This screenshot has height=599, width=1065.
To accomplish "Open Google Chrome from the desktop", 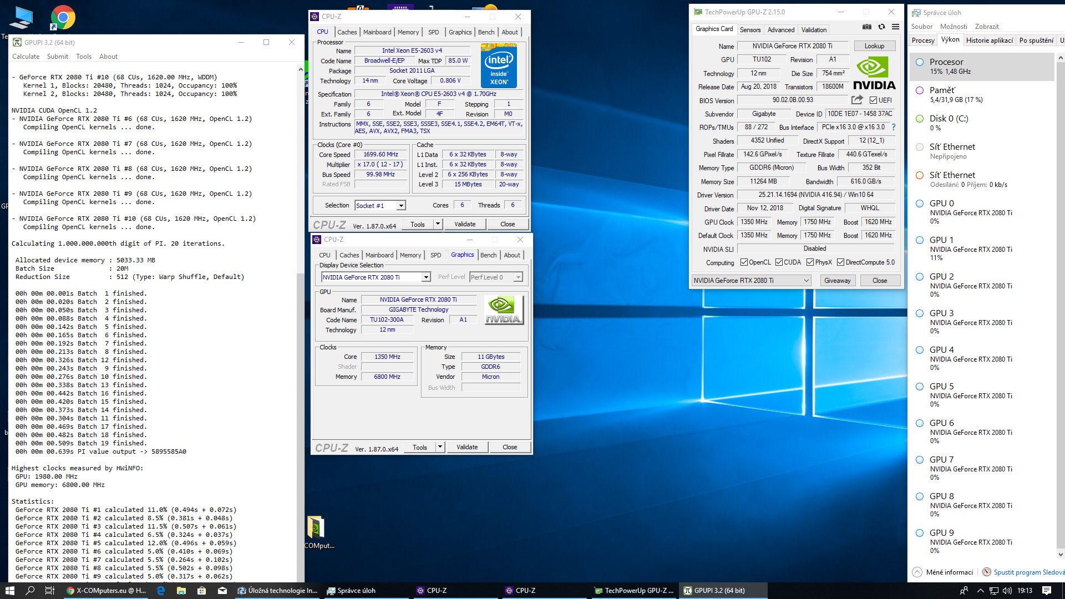I will pyautogui.click(x=63, y=18).
